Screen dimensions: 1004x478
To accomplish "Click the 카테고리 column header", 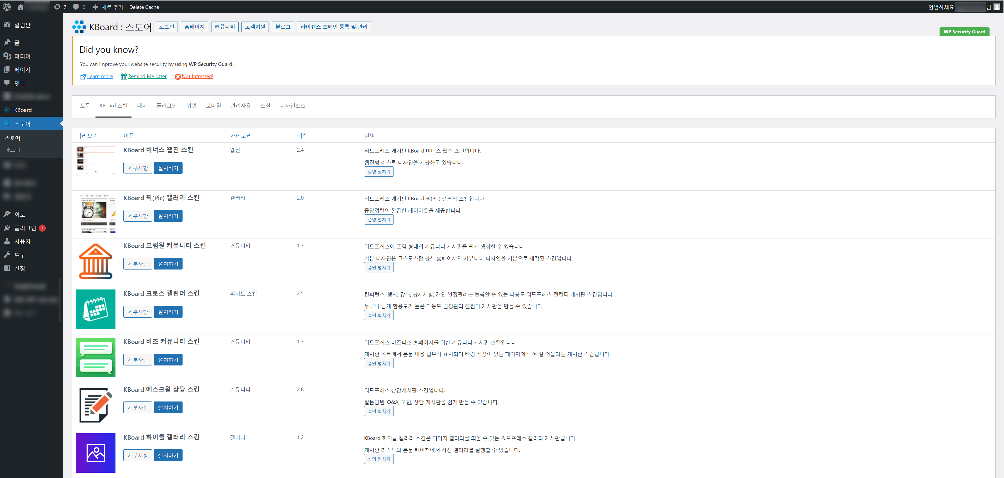I will point(241,136).
